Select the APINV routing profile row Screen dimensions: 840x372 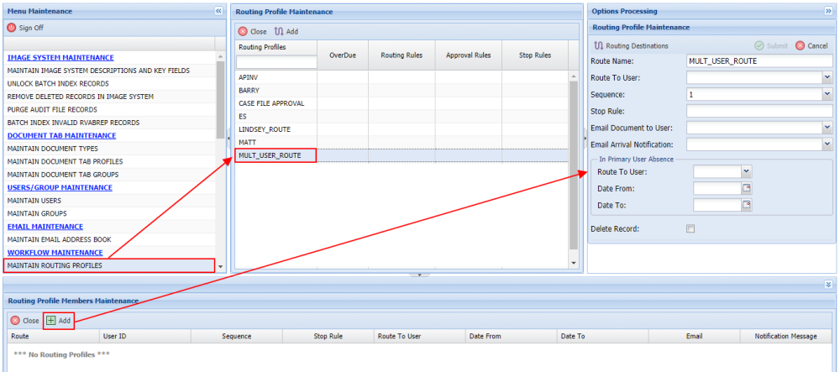(x=402, y=77)
